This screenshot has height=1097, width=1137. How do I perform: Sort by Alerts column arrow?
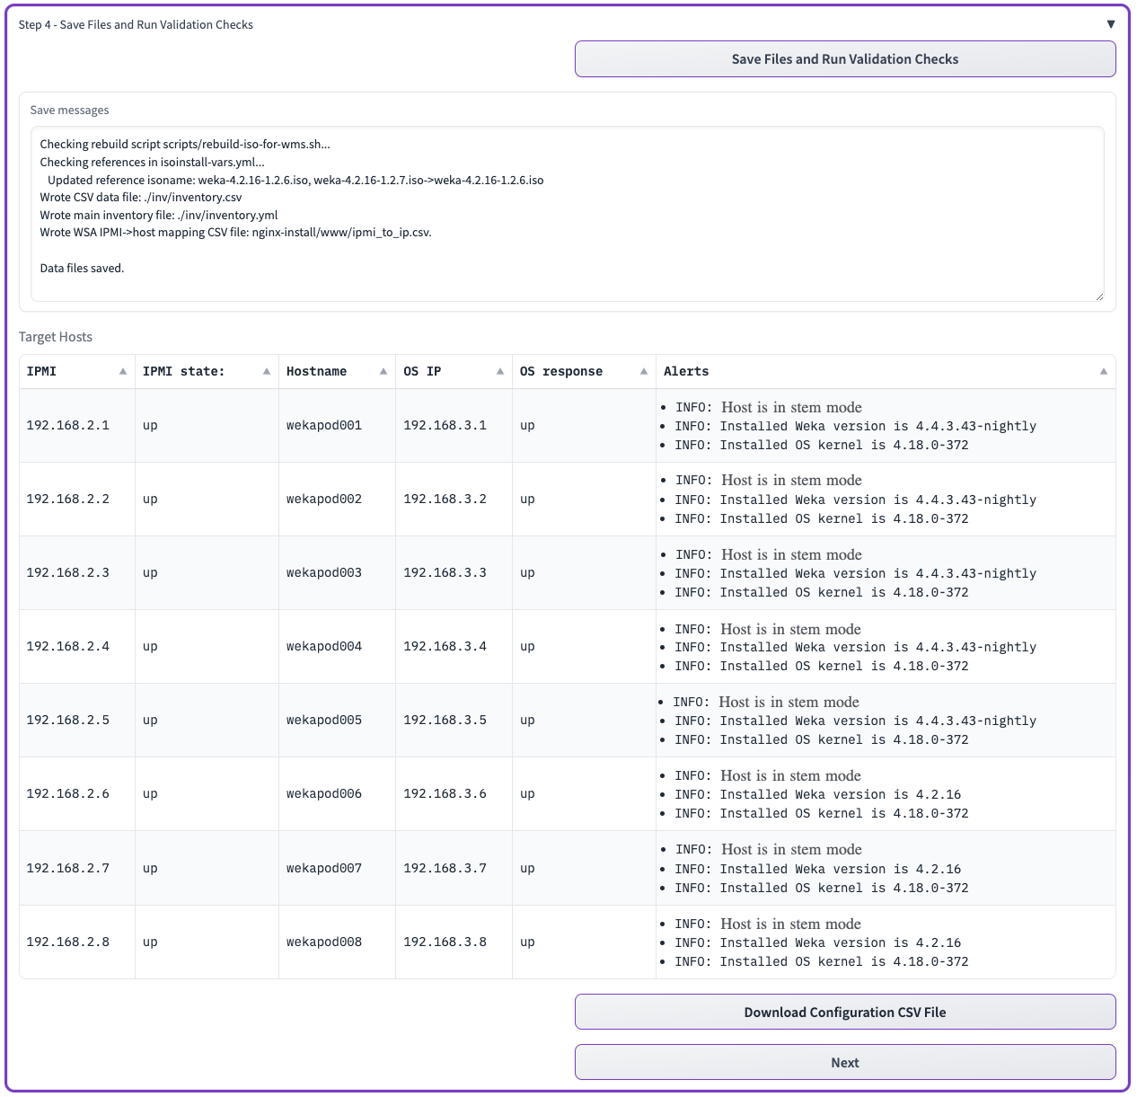click(x=1104, y=372)
